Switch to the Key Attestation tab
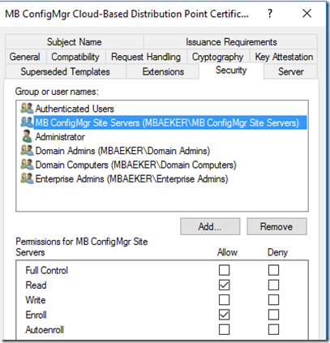 (284, 57)
